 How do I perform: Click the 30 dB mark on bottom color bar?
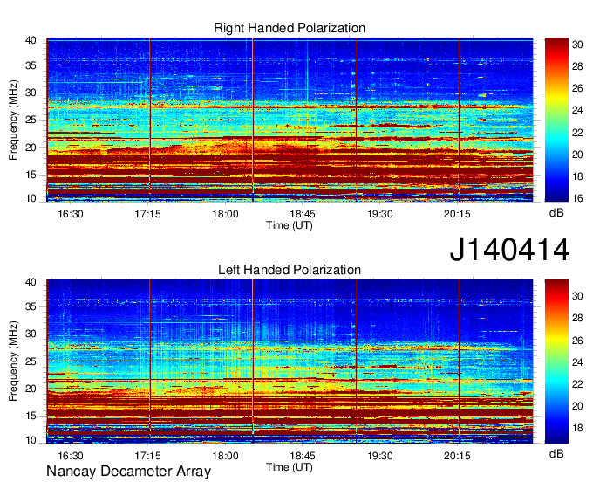pyautogui.click(x=577, y=296)
